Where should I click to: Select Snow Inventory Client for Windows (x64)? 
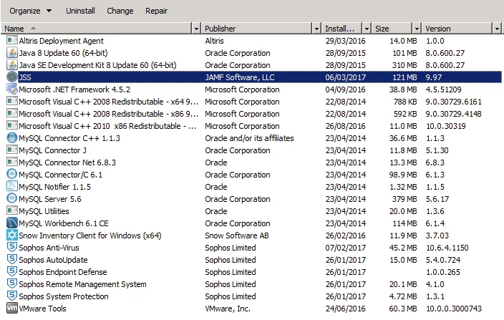(90, 236)
